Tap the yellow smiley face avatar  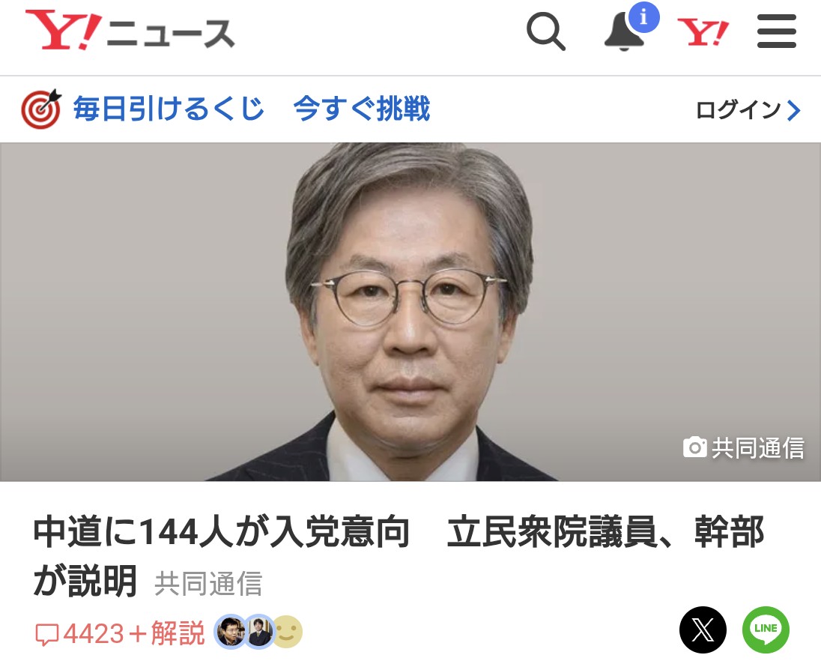(287, 632)
